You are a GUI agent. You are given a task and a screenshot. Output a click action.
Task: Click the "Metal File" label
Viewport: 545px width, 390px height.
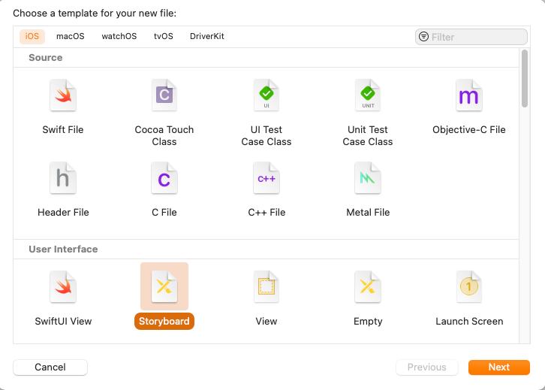[368, 212]
